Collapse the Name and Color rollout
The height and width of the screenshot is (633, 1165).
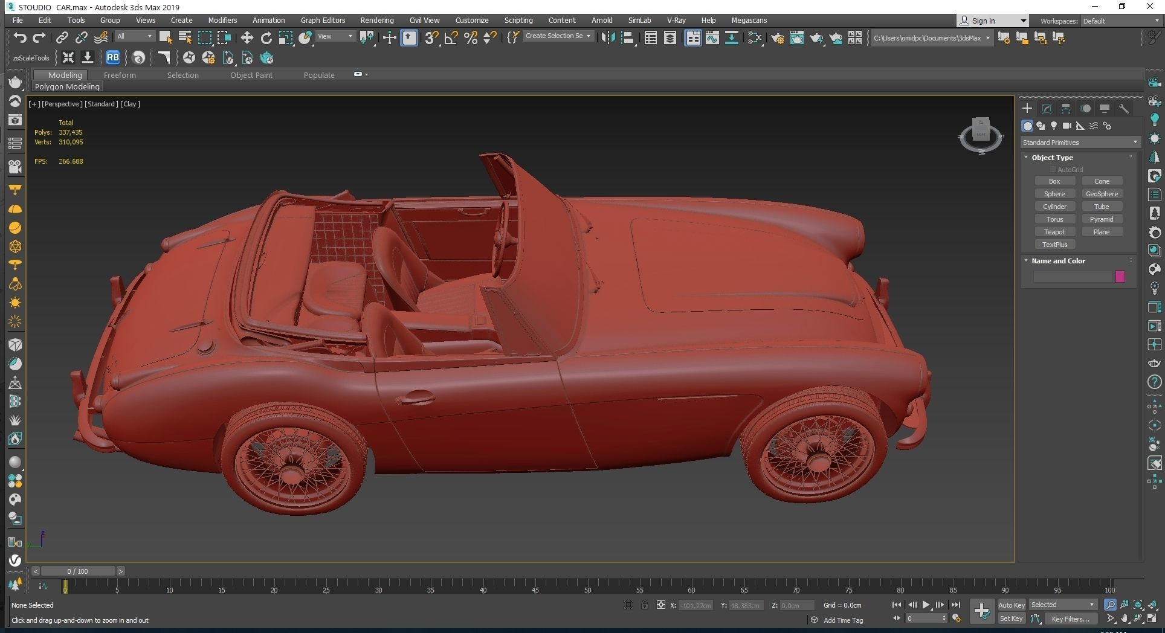(1058, 261)
